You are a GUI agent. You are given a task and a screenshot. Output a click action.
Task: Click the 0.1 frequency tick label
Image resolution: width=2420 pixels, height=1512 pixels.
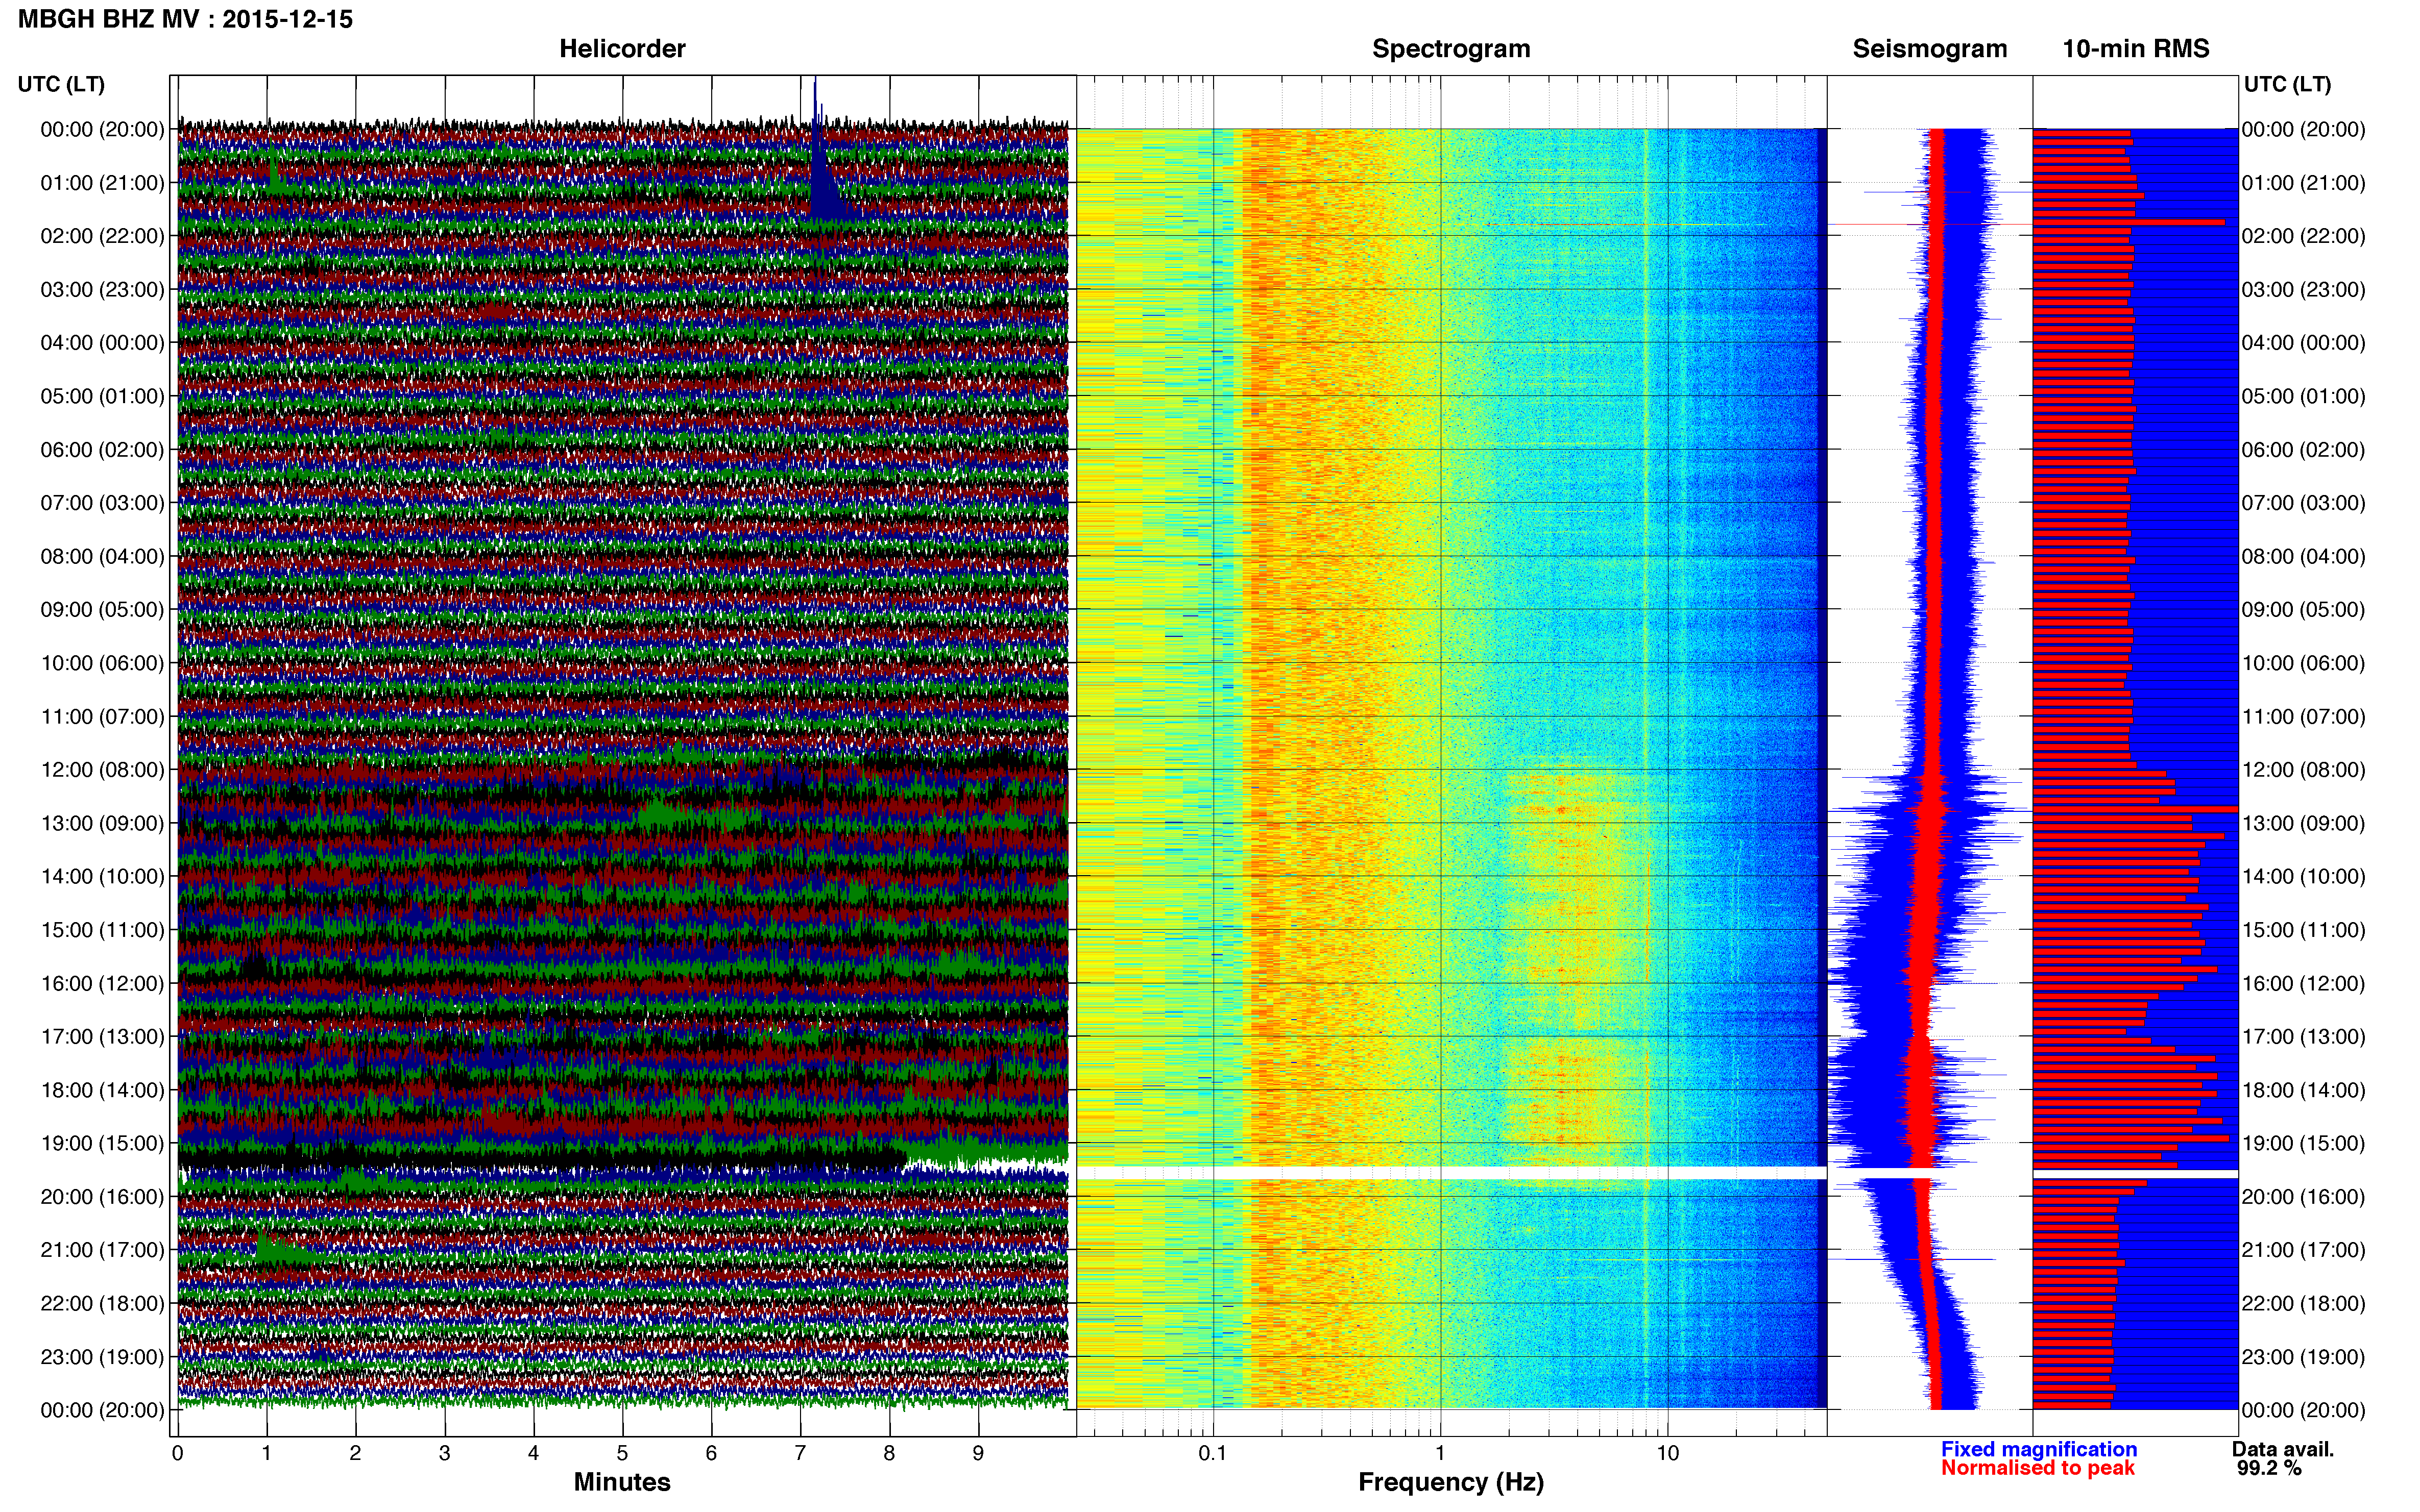(1213, 1453)
